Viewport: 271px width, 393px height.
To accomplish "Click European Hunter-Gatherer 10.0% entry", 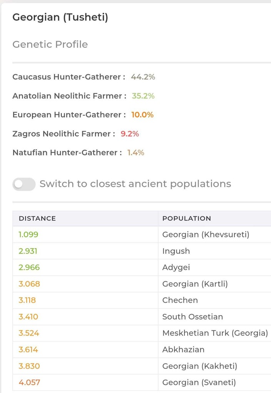I will pos(83,115).
